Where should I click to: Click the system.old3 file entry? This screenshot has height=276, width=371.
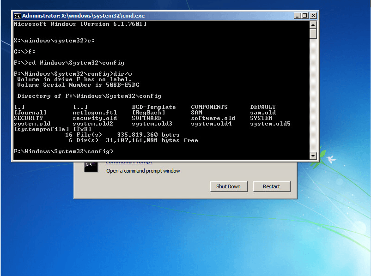tap(152, 124)
